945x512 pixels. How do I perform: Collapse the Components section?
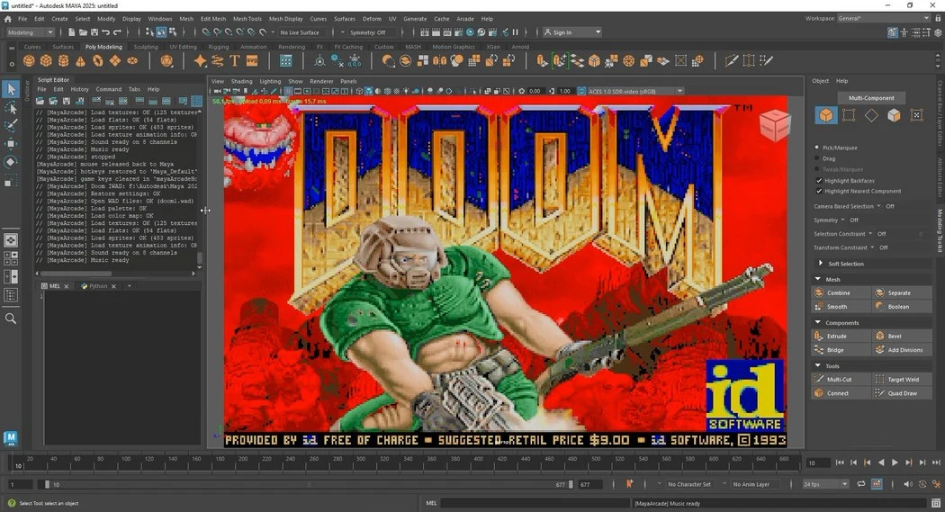(x=818, y=322)
